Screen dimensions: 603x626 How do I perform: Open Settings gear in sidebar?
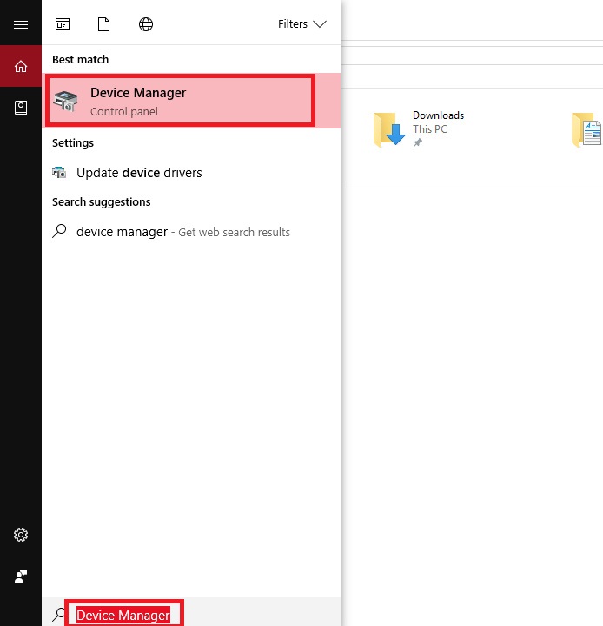point(21,535)
